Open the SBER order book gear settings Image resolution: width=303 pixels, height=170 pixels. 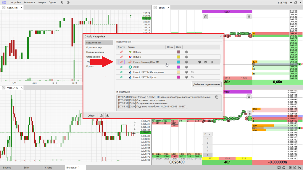249,17
